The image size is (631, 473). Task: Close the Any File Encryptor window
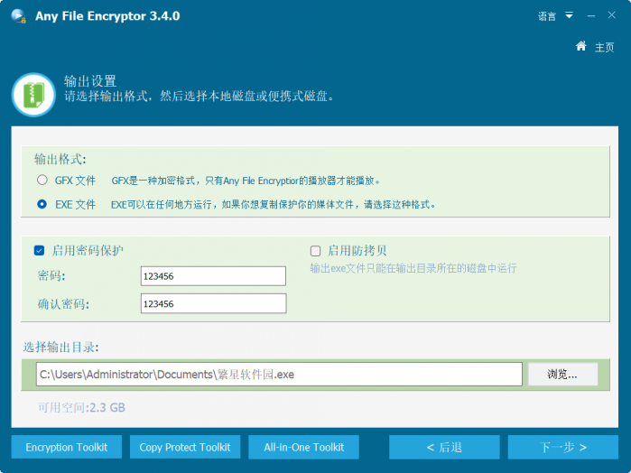[612, 15]
